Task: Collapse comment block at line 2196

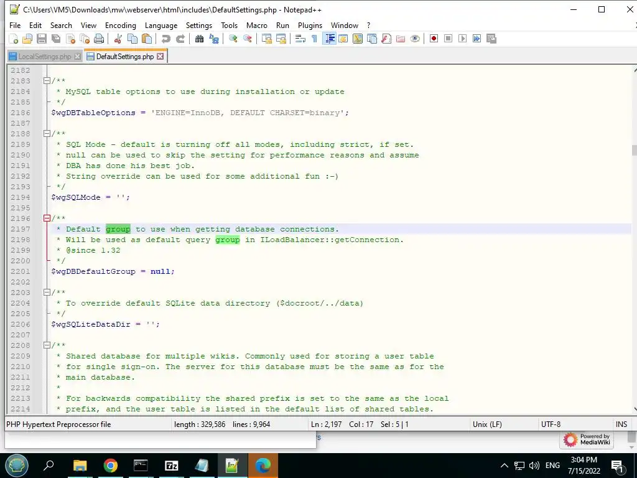Action: click(x=47, y=218)
